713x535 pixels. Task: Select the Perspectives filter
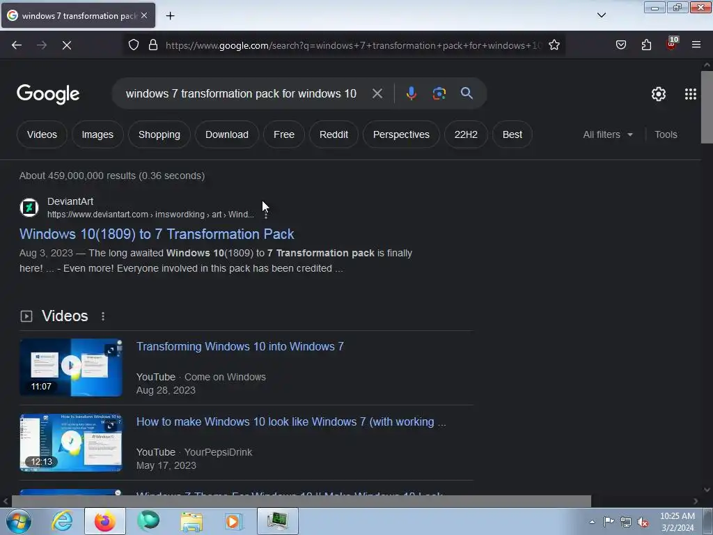click(401, 134)
